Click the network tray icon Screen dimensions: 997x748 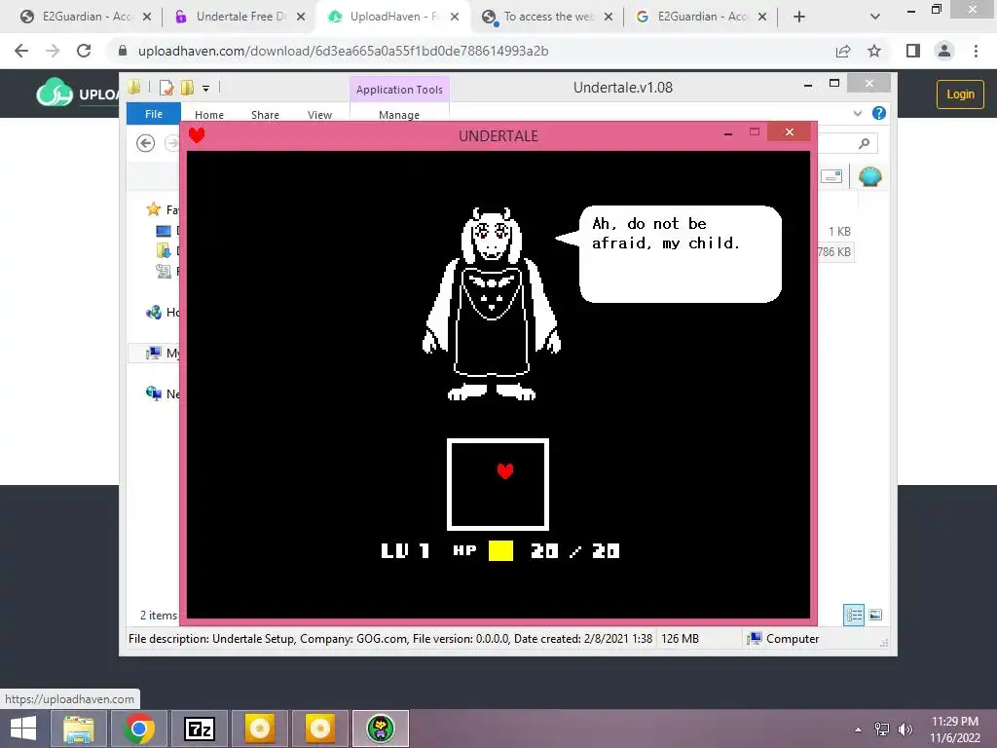click(882, 729)
